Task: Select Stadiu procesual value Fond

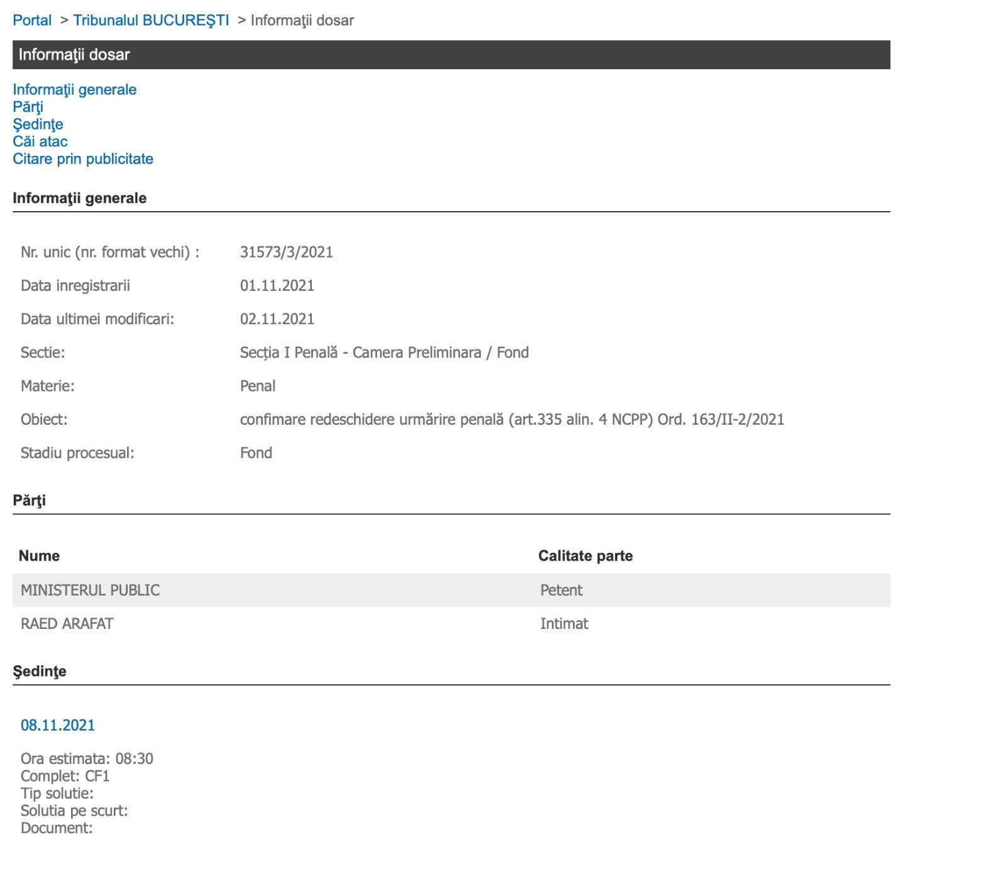Action: pyautogui.click(x=256, y=452)
